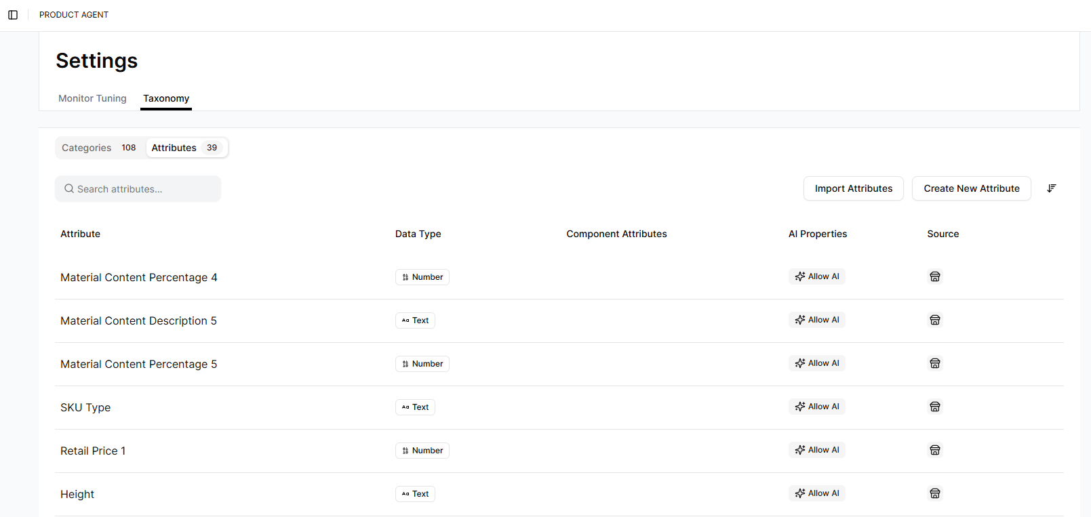
Task: Click source store icon for Height row
Action: point(935,493)
